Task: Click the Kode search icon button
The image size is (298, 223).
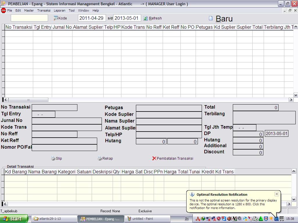Action: (56, 18)
